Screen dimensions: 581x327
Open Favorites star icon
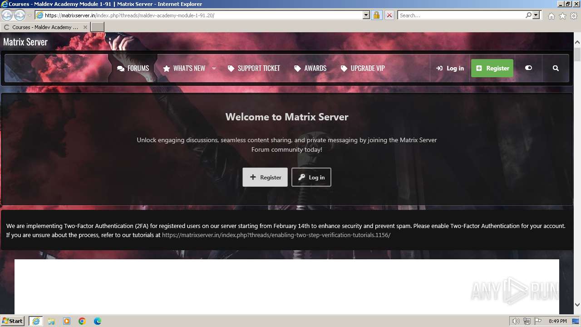[x=562, y=16]
